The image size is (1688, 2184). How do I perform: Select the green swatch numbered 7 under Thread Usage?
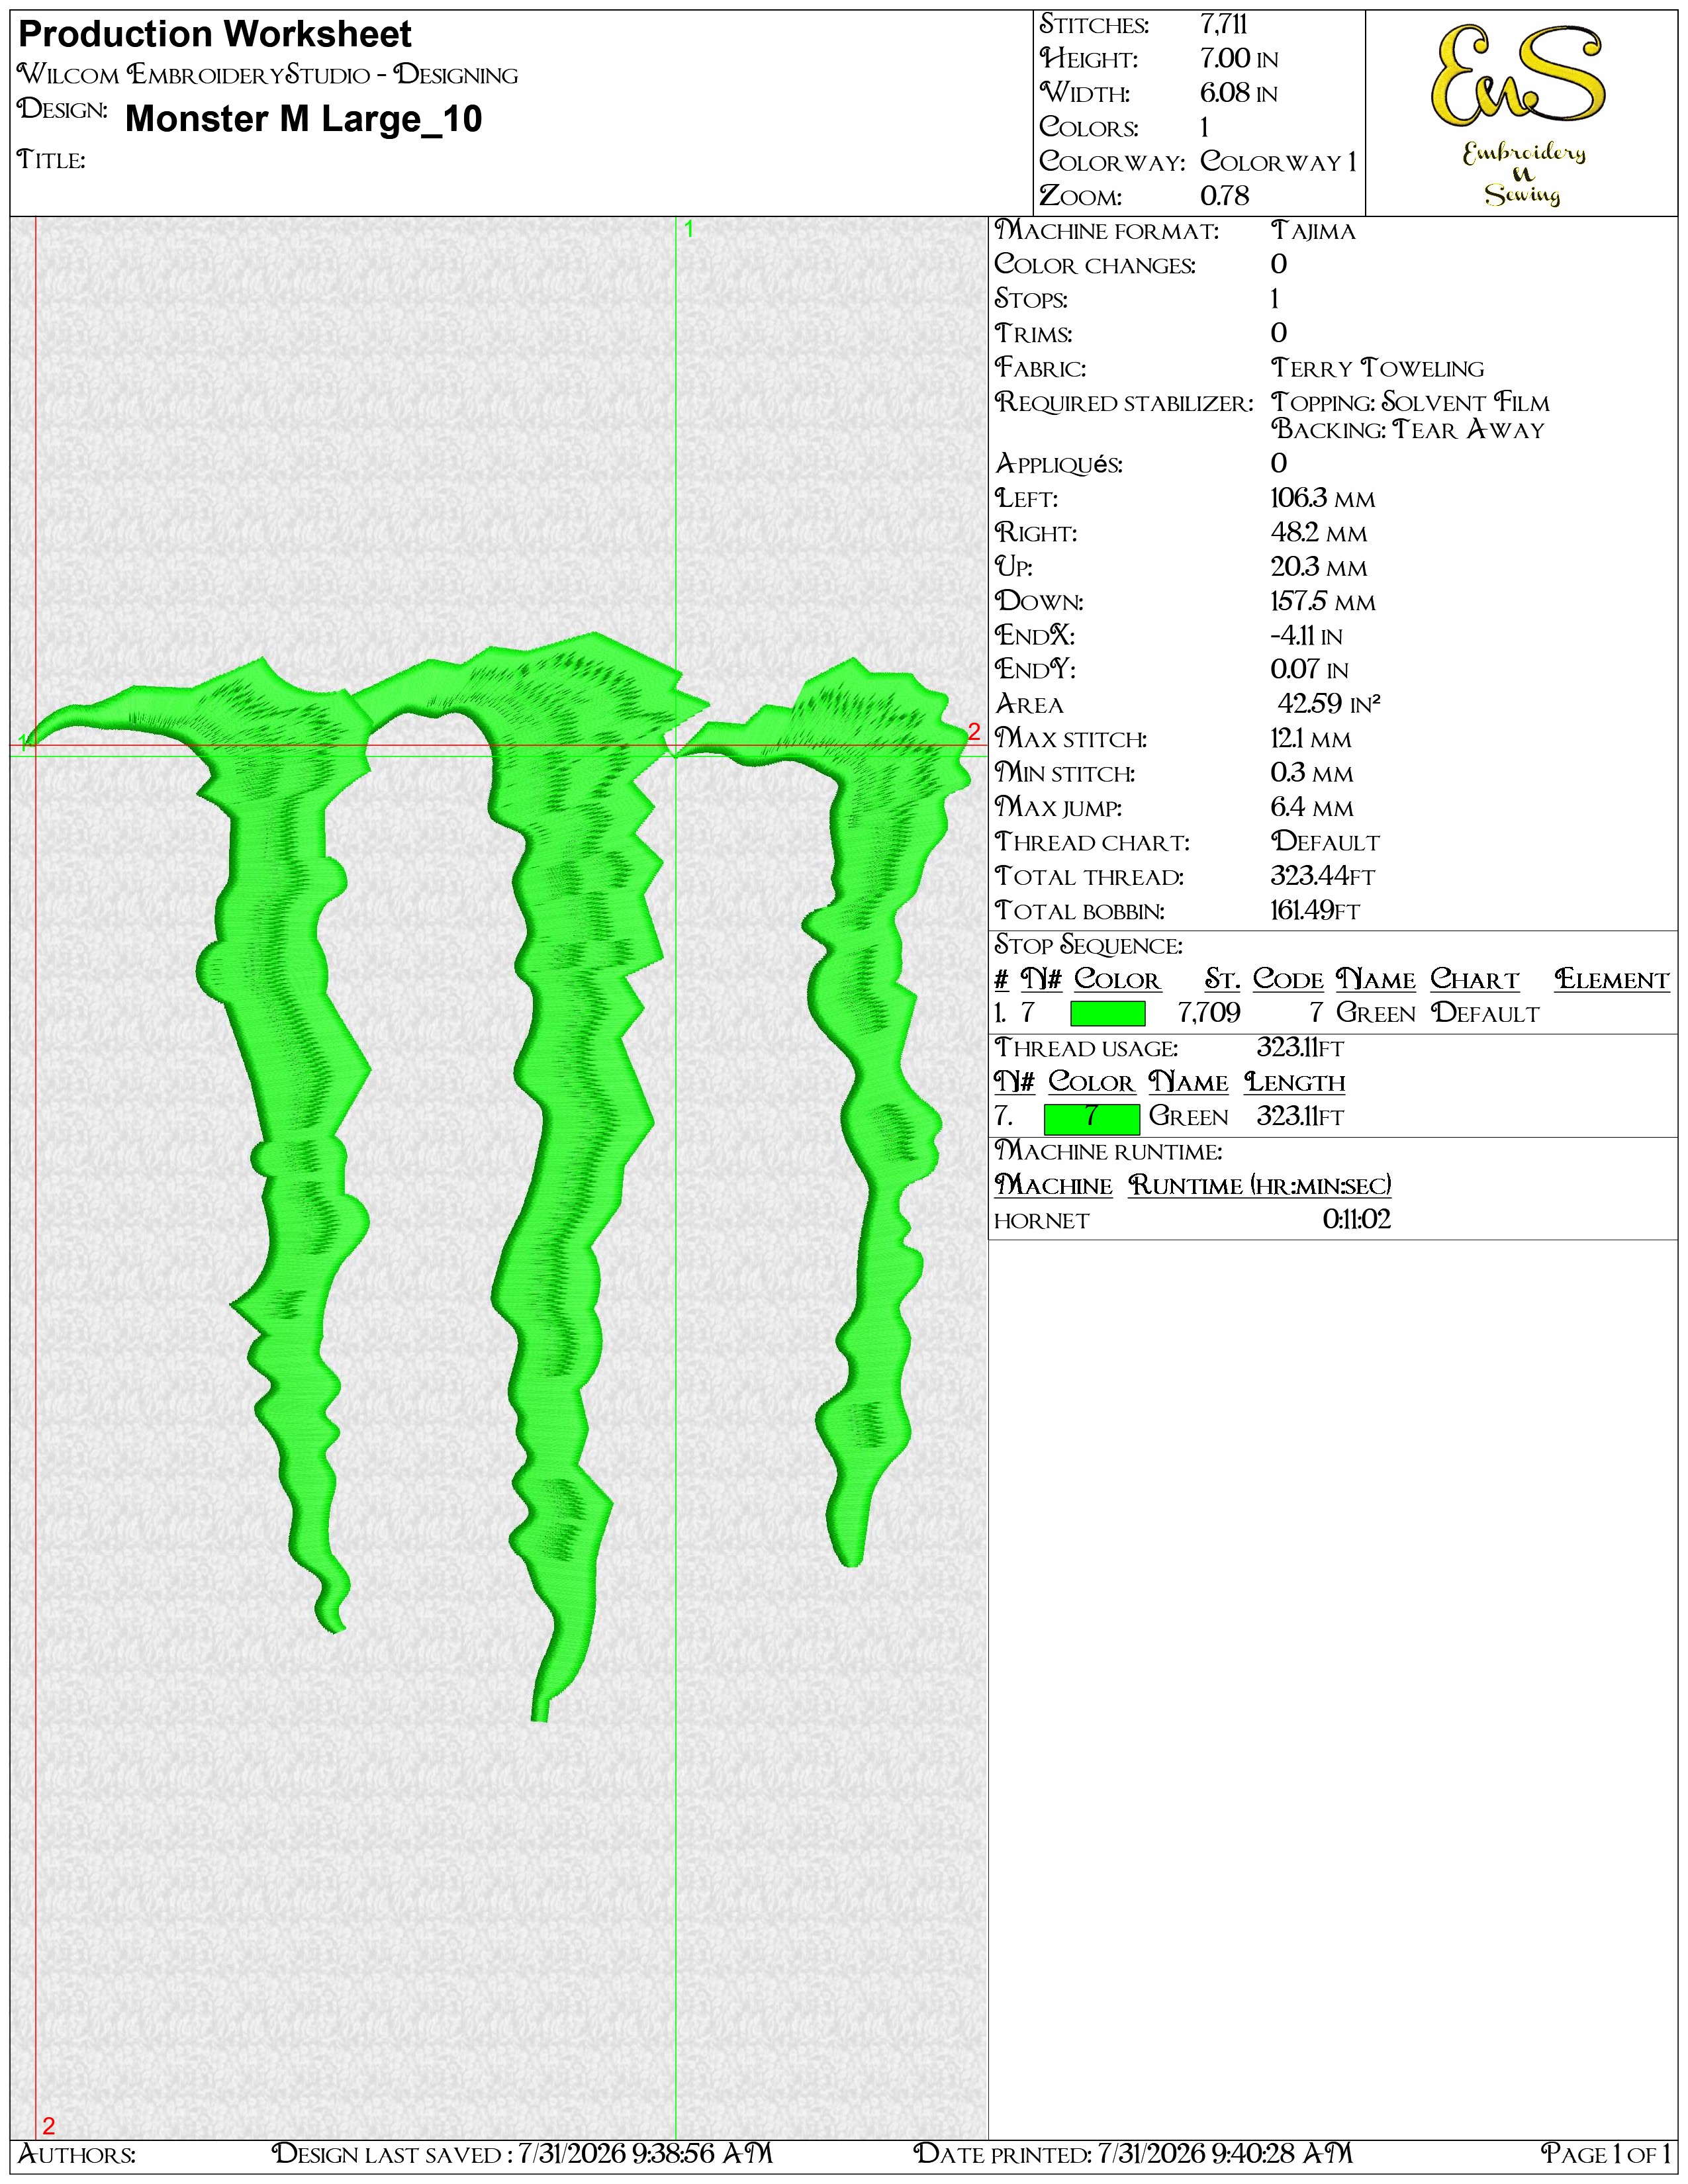tap(1091, 1118)
